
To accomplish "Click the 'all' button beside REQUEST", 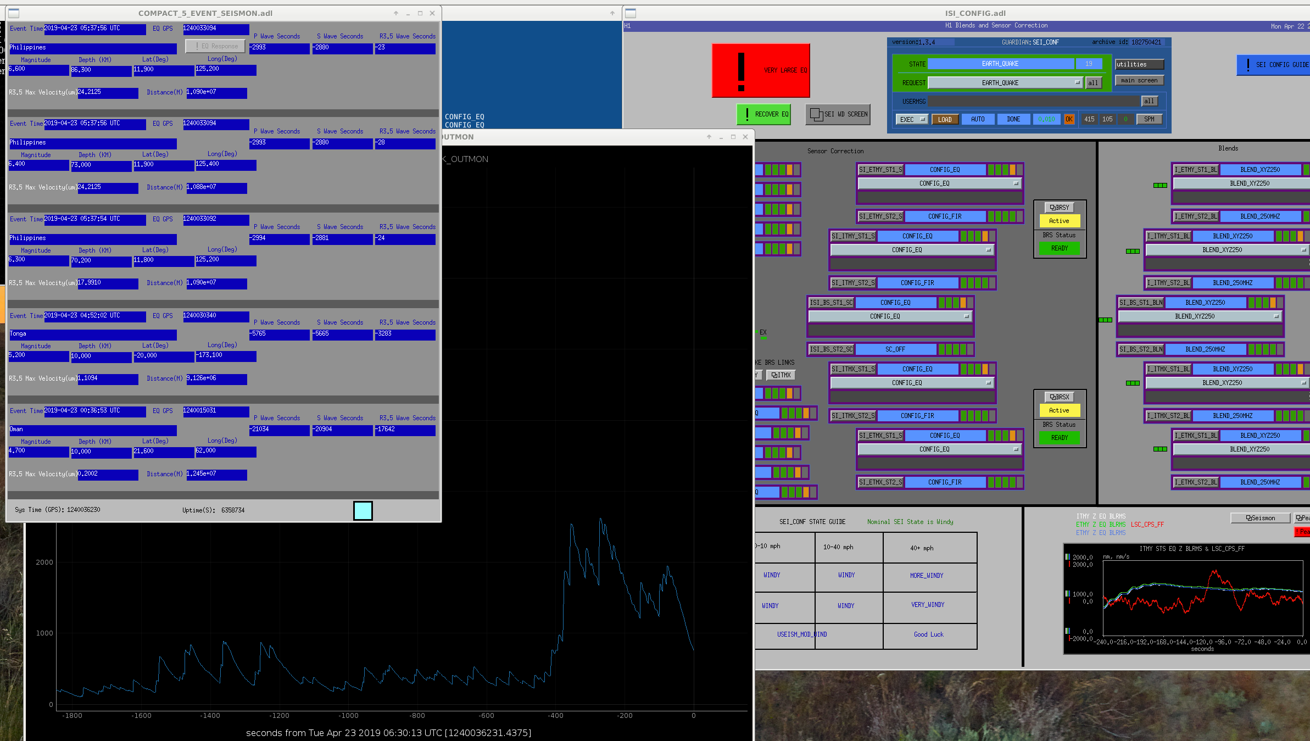I will 1093,83.
